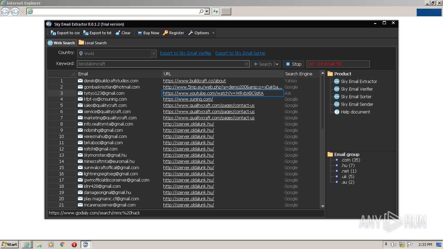Viewport: 443px width, 249px height.
Task: Click the envelope icon beside gombaskrisztian@hotmail.com
Action: [80, 87]
